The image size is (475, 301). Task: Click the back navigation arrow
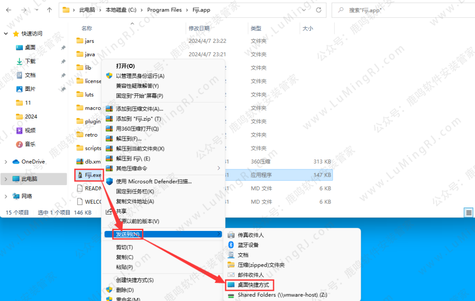9,10
